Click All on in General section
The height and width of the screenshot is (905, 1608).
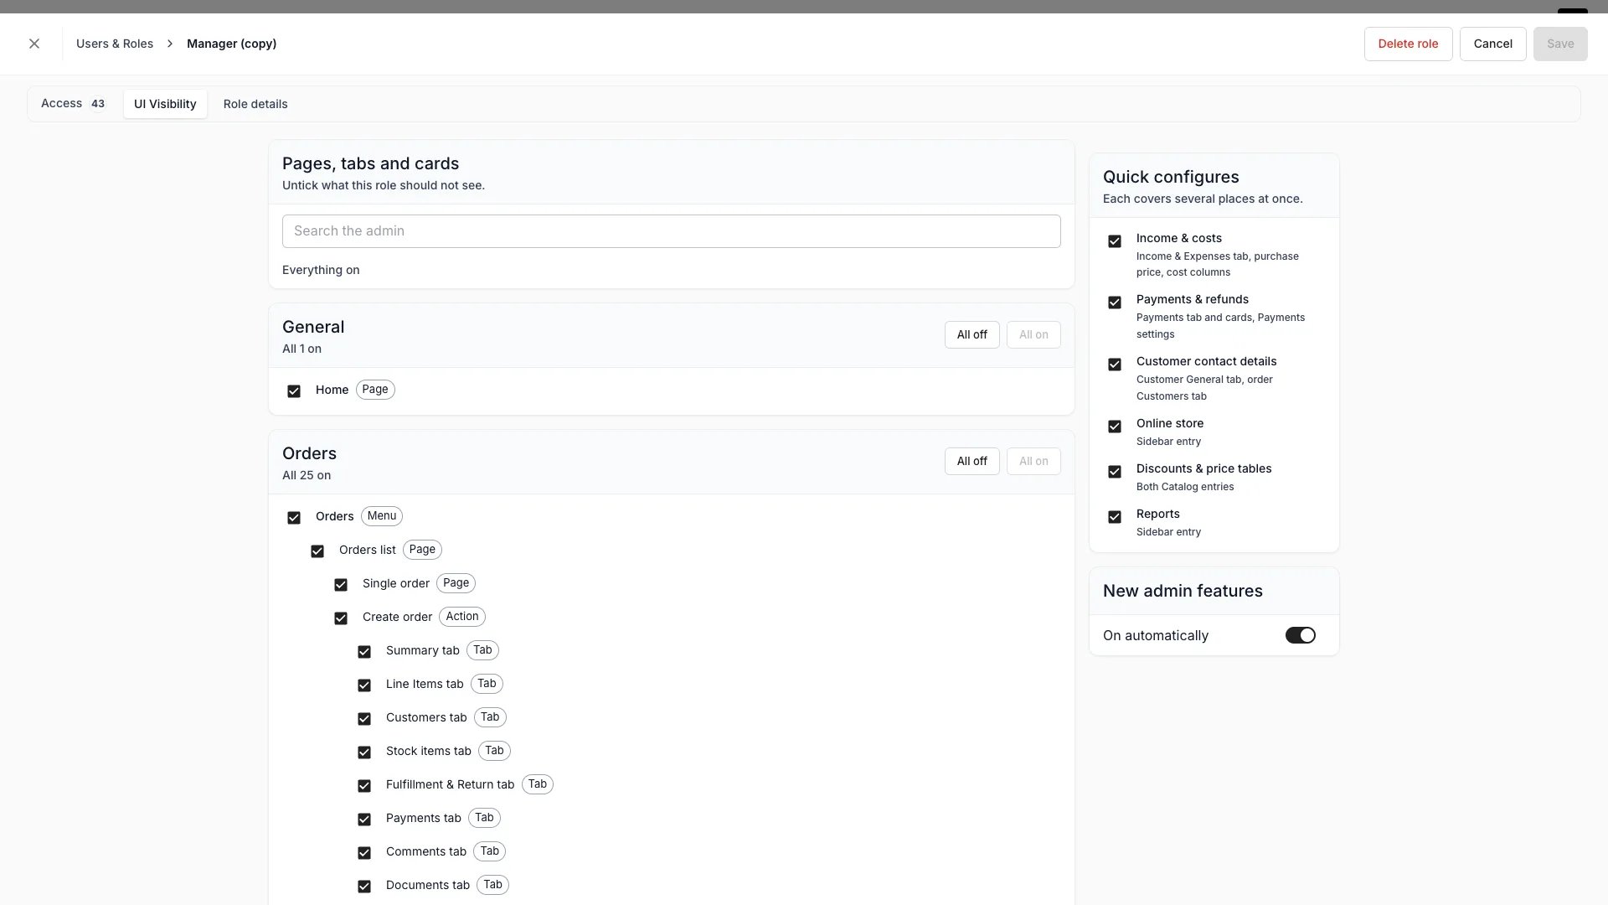pyautogui.click(x=1033, y=334)
